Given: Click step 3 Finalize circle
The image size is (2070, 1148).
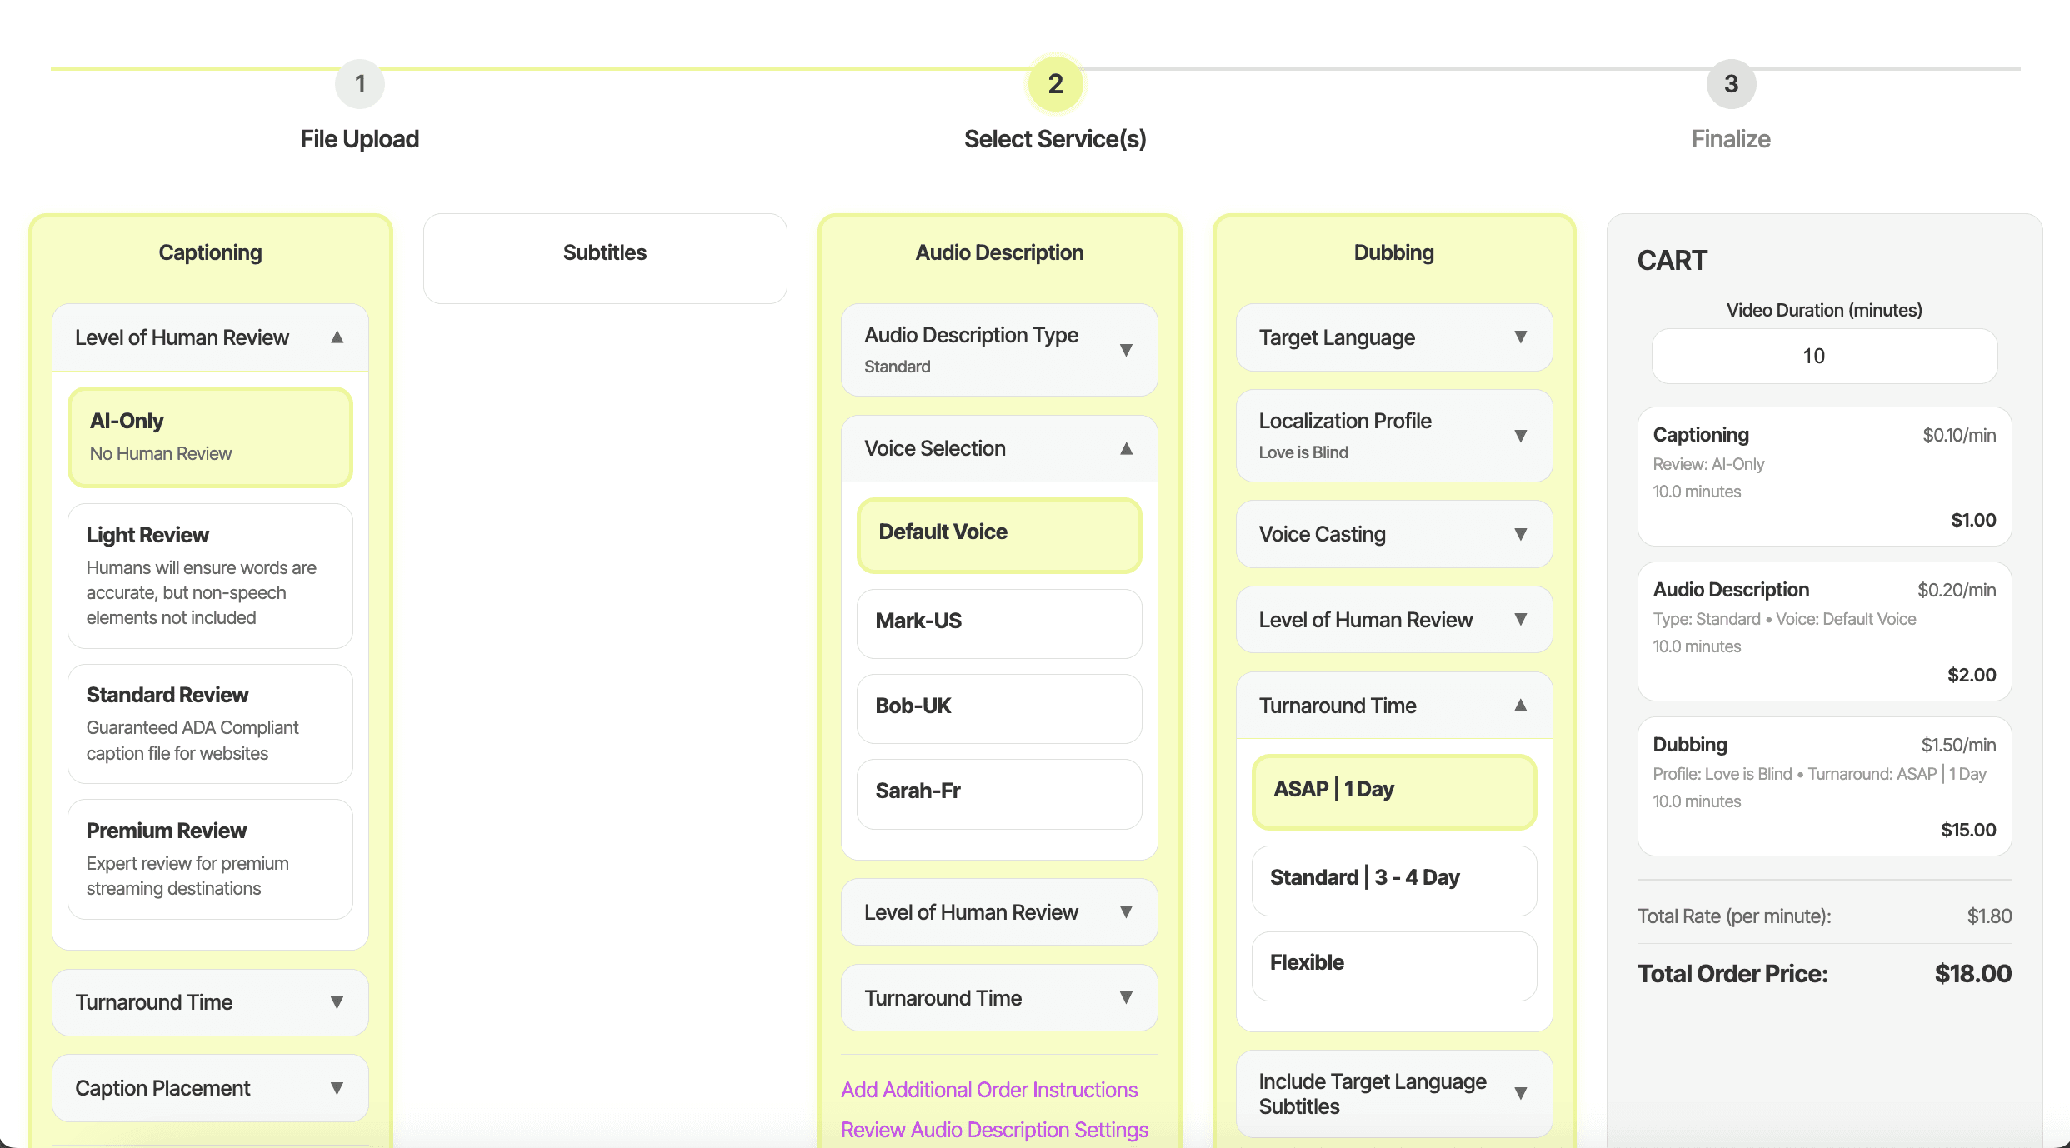Looking at the screenshot, I should 1730,83.
